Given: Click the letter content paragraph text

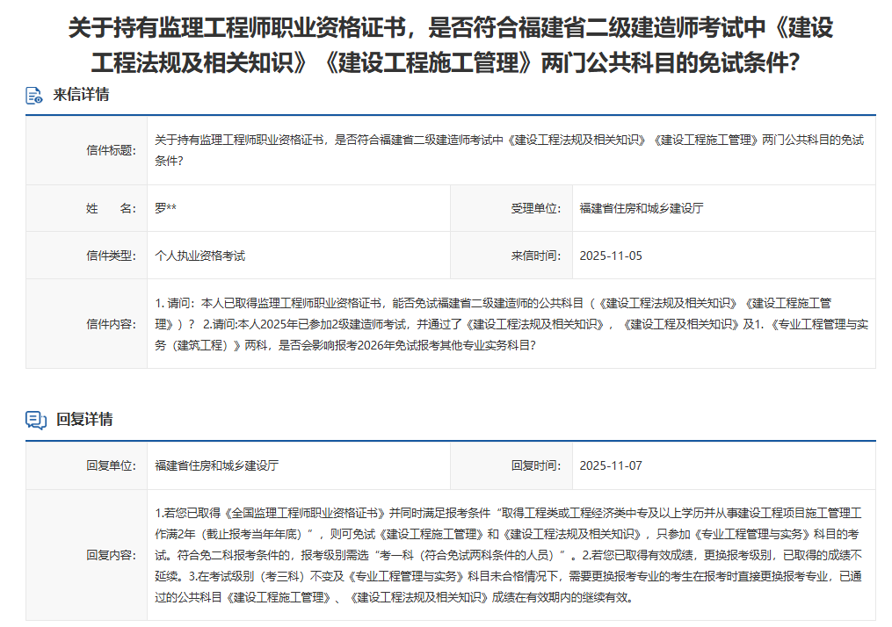Looking at the screenshot, I should point(510,324).
